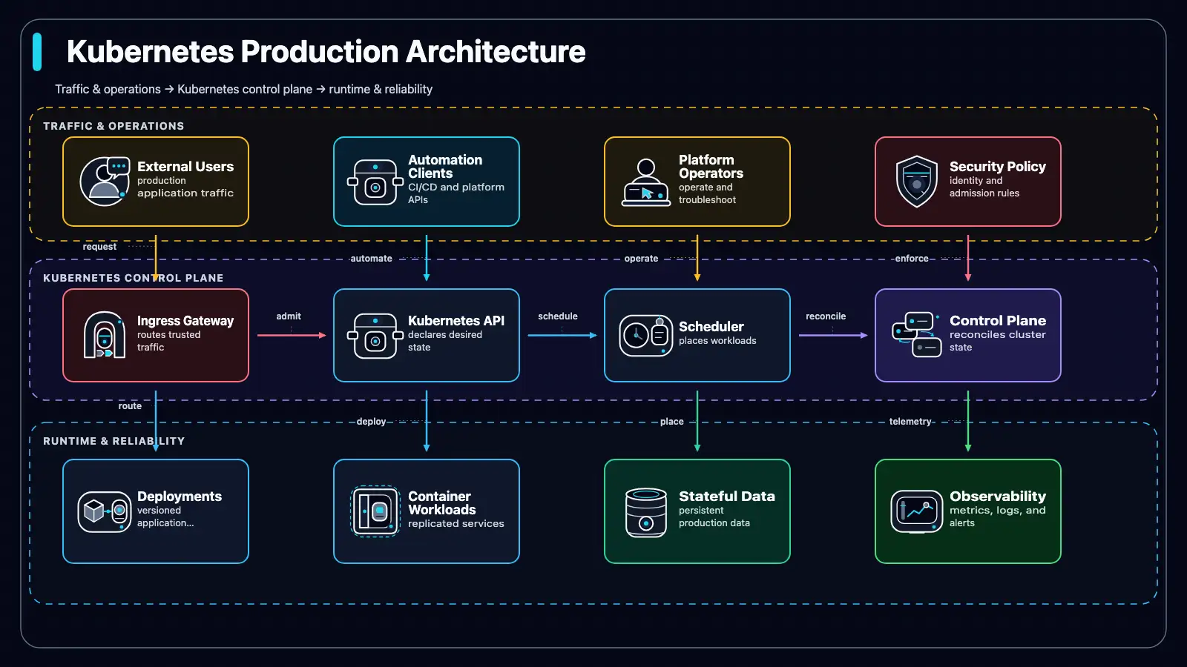Click the Scheduler clock icon
The image size is (1187, 667).
pyautogui.click(x=646, y=335)
